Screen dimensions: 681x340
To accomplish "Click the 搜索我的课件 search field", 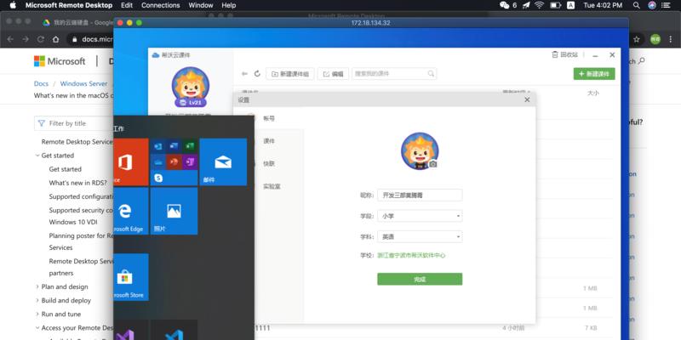I will coord(394,74).
